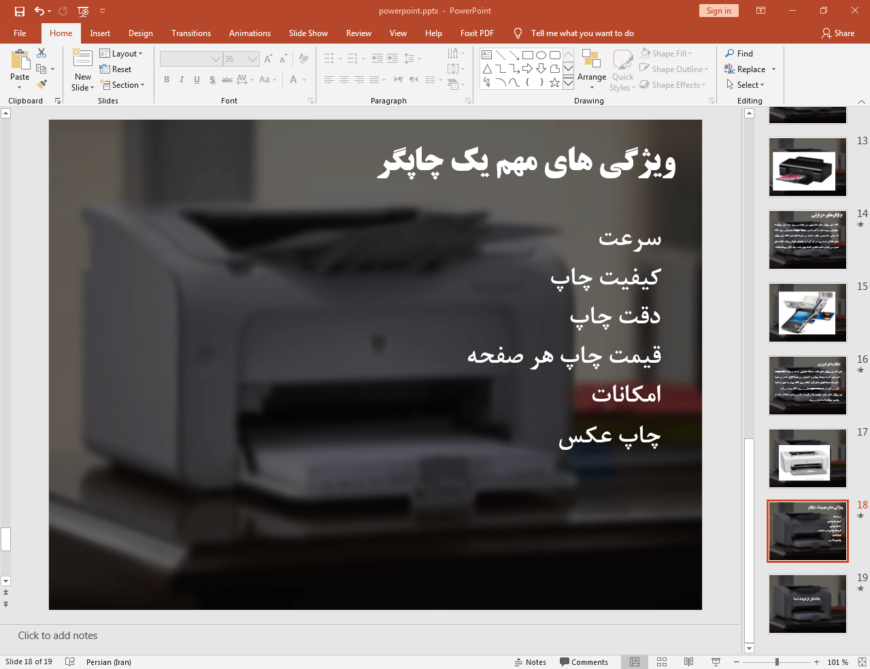Pick the oval shape in the gallery
Image resolution: width=870 pixels, height=669 pixels.
coord(541,55)
